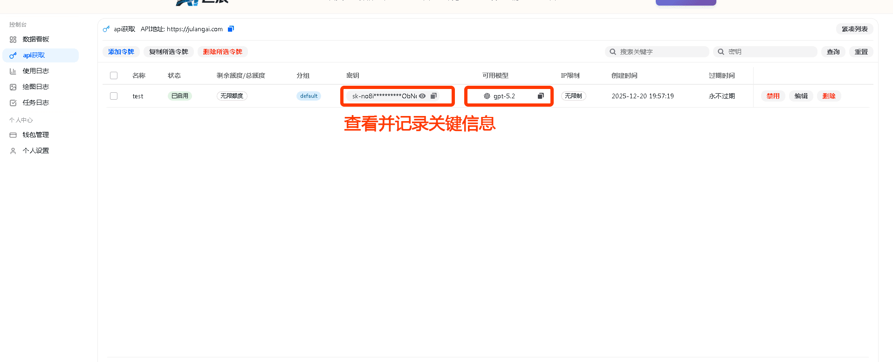Open 钱包管理 wallet management
Image resolution: width=893 pixels, height=362 pixels.
coord(35,135)
